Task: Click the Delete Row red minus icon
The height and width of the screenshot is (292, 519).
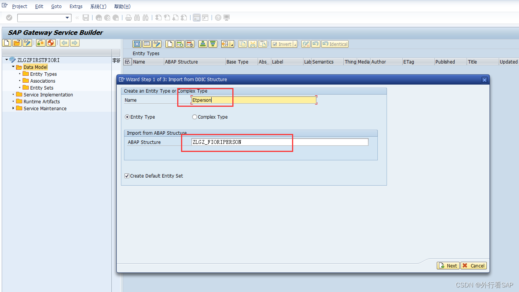Action: pos(189,44)
